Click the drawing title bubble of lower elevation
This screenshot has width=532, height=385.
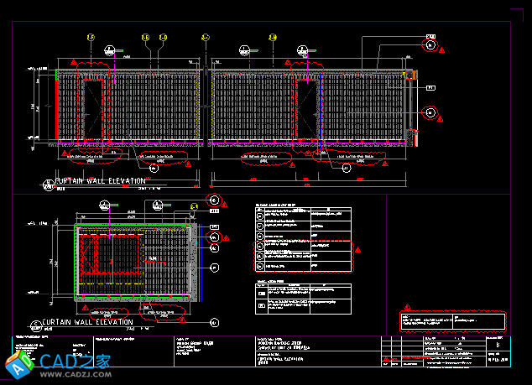click(34, 323)
